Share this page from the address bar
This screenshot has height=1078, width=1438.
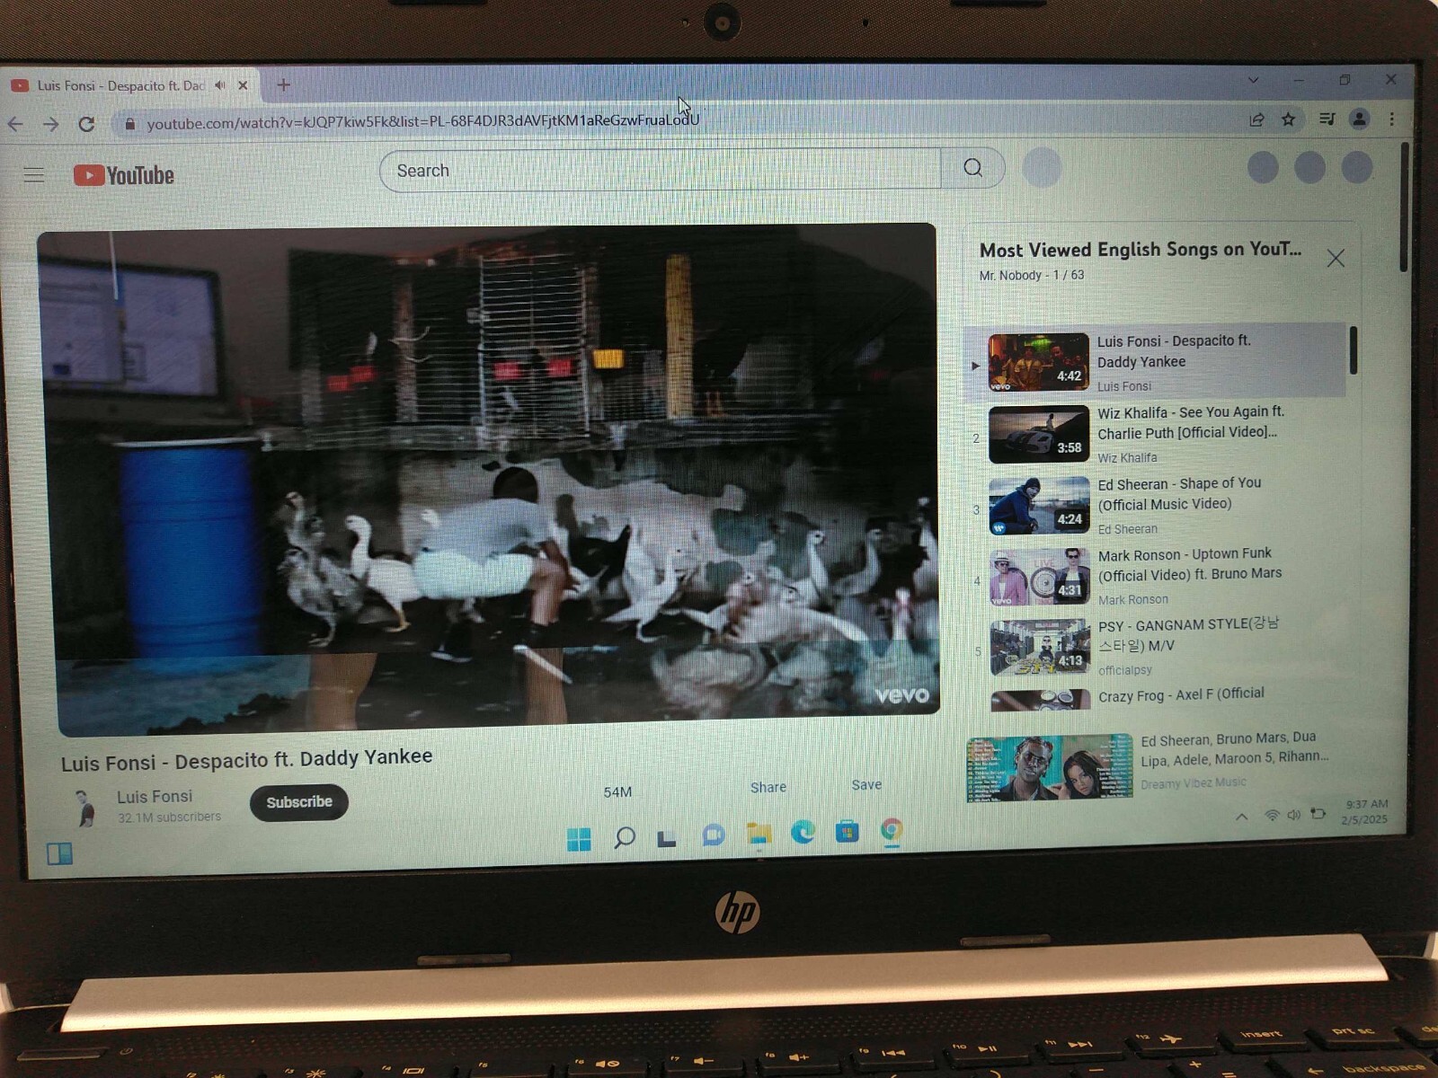pos(1256,119)
